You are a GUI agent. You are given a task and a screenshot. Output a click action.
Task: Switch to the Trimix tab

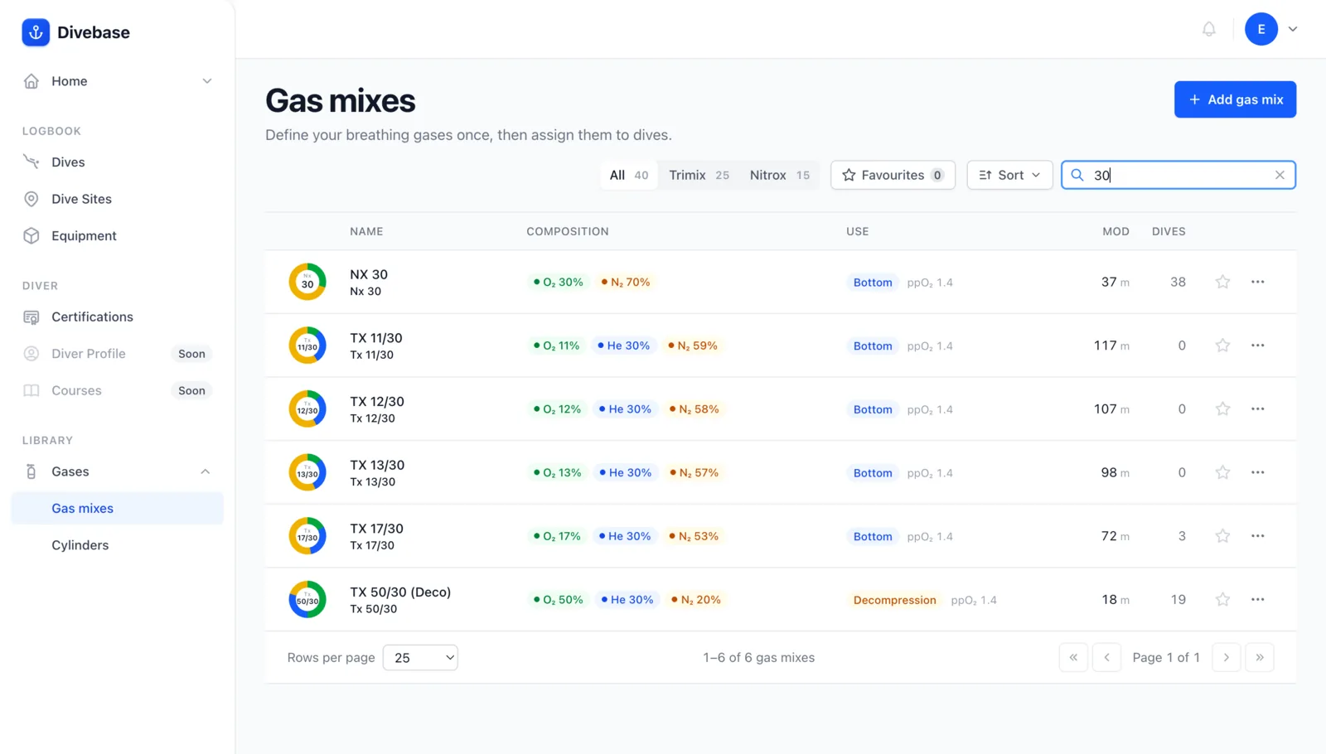point(699,175)
